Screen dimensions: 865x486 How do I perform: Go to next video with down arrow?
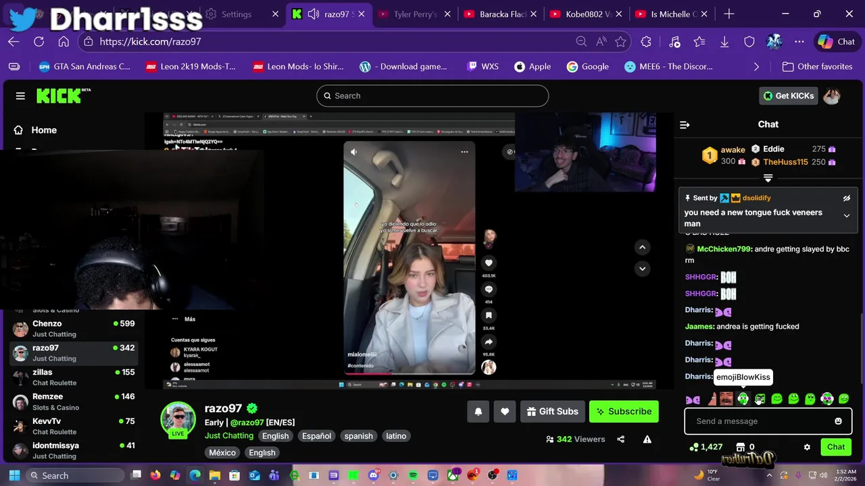(x=642, y=269)
